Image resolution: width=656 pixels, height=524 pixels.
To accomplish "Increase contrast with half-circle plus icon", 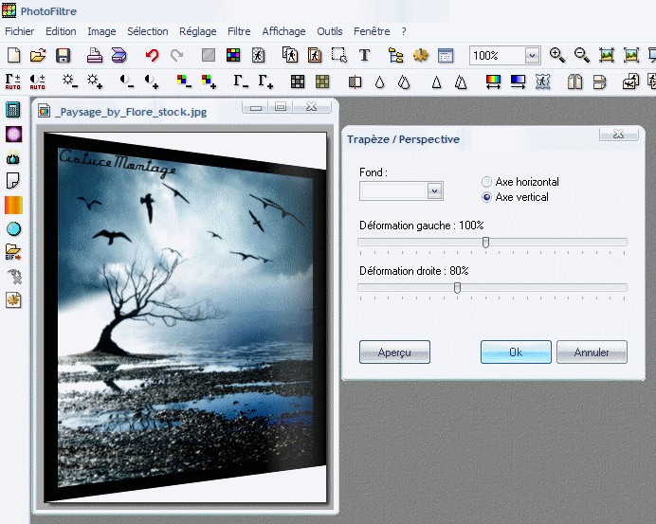I will click(152, 81).
